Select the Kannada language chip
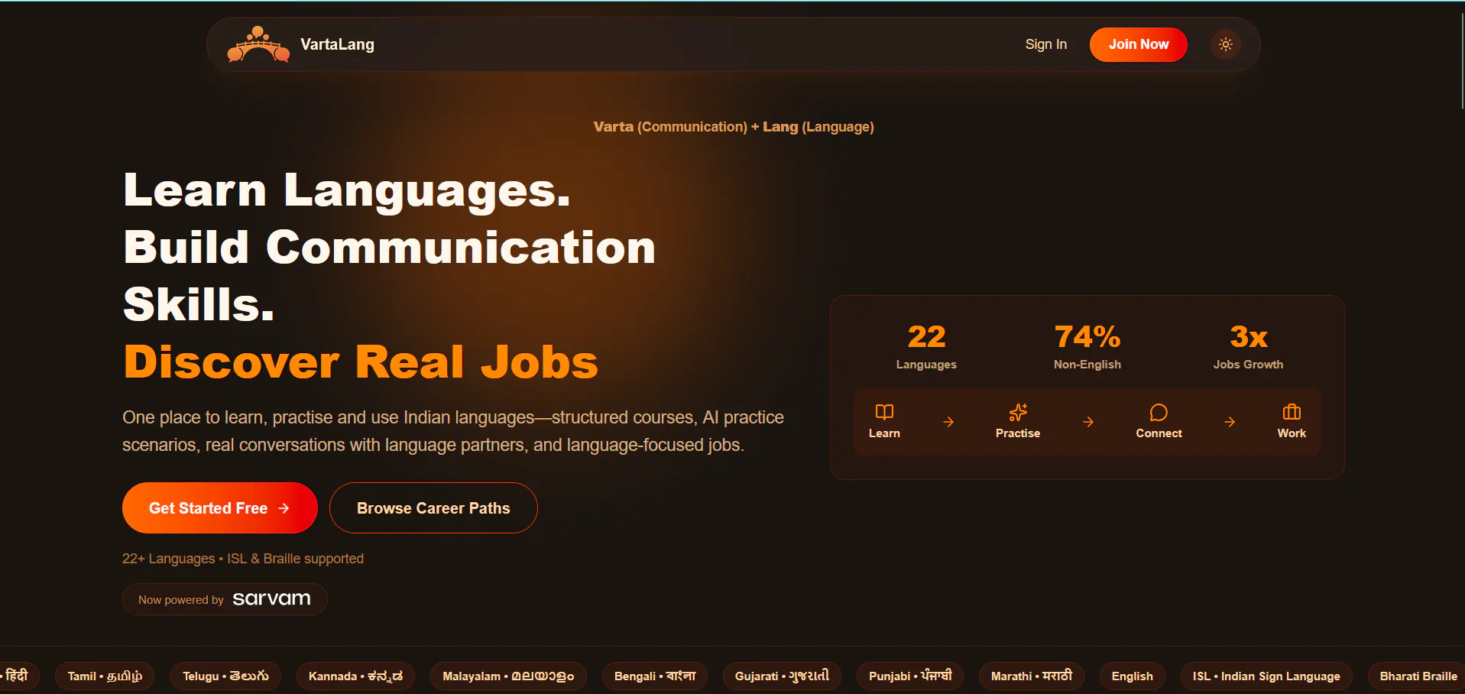The height and width of the screenshot is (694, 1465). tap(355, 676)
